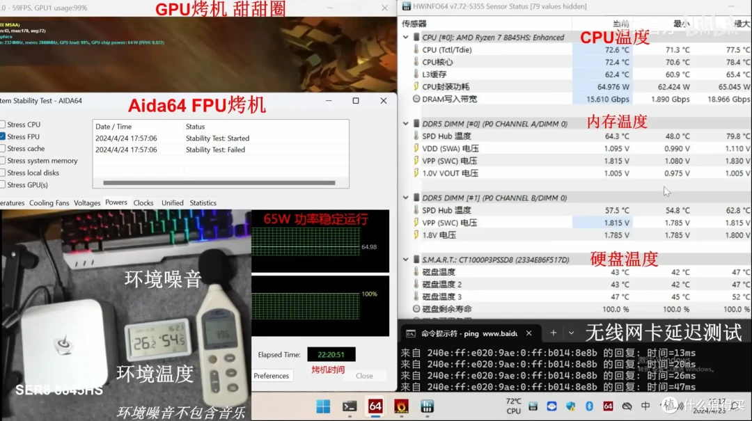This screenshot has height=421, width=752.
Task: Open the Terminal taskbar icon
Action: (x=349, y=406)
